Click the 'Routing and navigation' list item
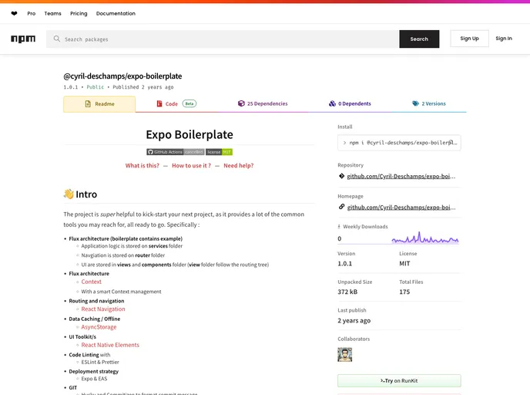 coord(96,301)
